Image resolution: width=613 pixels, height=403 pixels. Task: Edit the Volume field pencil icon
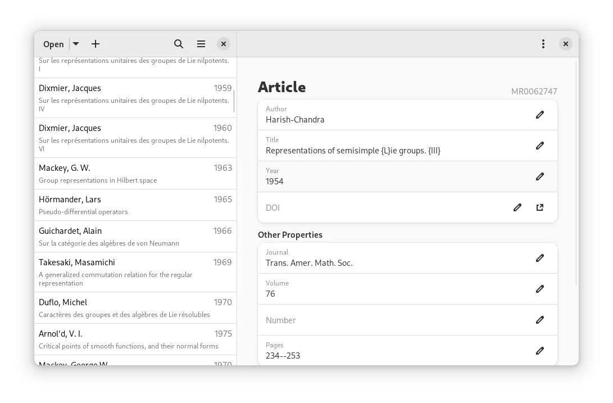(540, 289)
